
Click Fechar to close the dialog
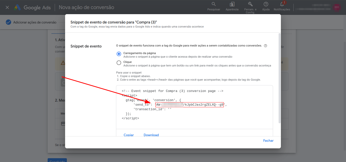(x=268, y=141)
